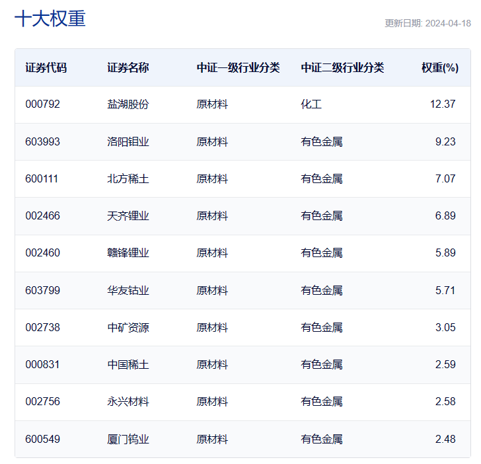The image size is (481, 464).
Task: Click weight value 5.89
Action: tap(445, 253)
